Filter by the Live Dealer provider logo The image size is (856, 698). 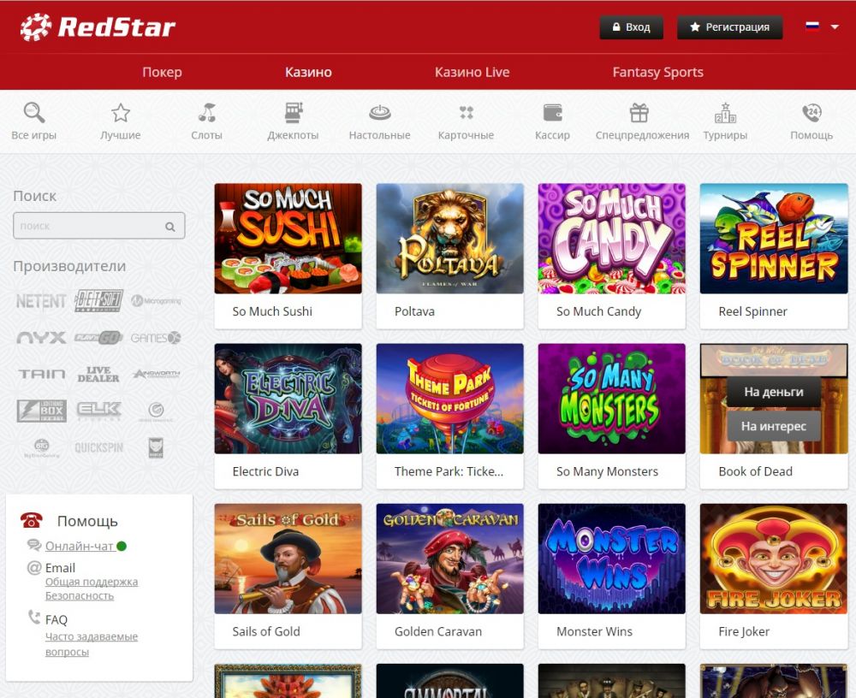(x=98, y=374)
